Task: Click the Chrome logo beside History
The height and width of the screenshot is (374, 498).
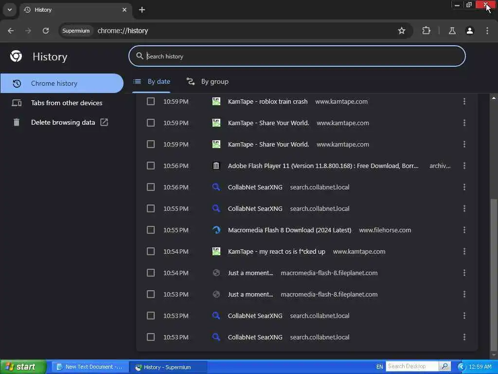Action: (16, 56)
